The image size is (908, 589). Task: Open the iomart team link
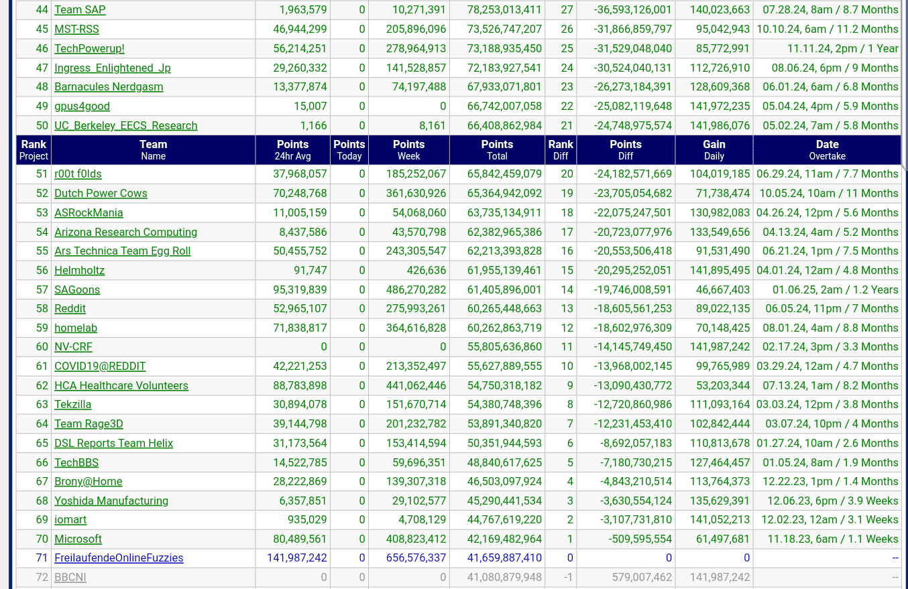click(x=70, y=520)
